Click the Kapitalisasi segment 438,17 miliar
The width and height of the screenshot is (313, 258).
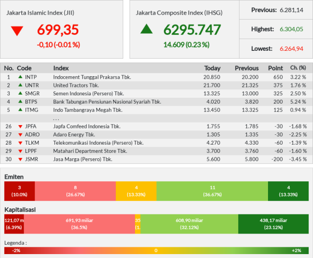click(273, 224)
